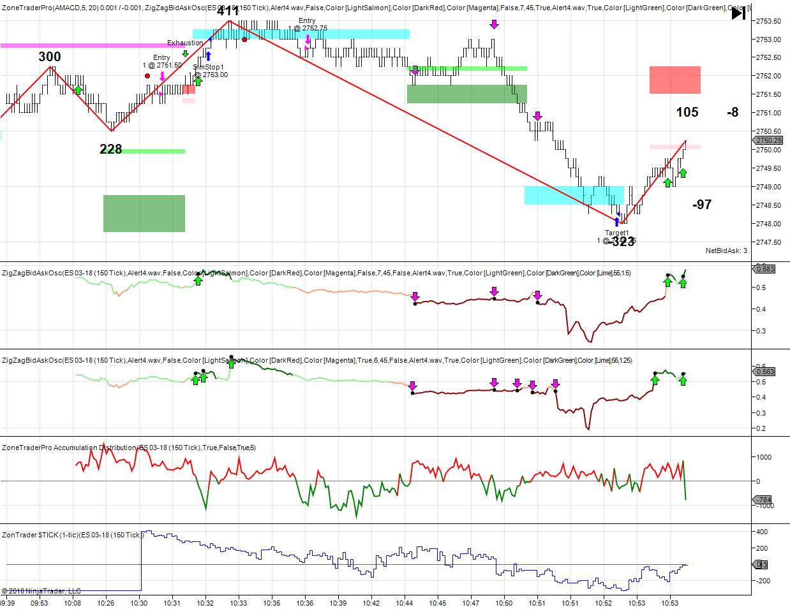This screenshot has width=790, height=612.
Task: Select the green 228 support line
Action: (153, 150)
